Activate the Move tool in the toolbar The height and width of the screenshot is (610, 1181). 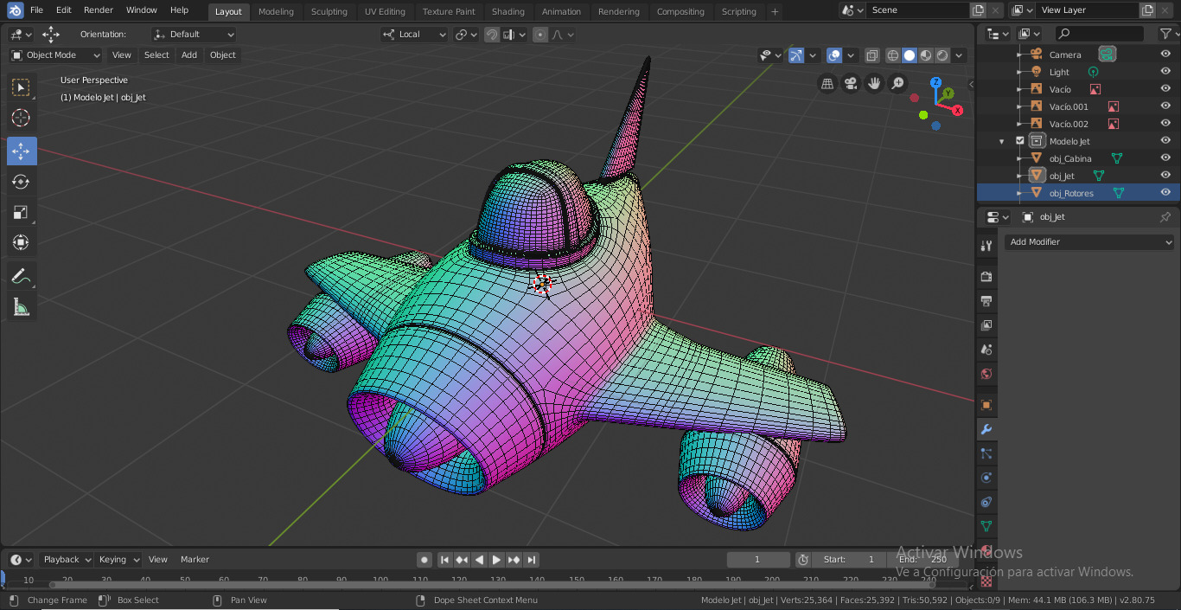pos(22,151)
